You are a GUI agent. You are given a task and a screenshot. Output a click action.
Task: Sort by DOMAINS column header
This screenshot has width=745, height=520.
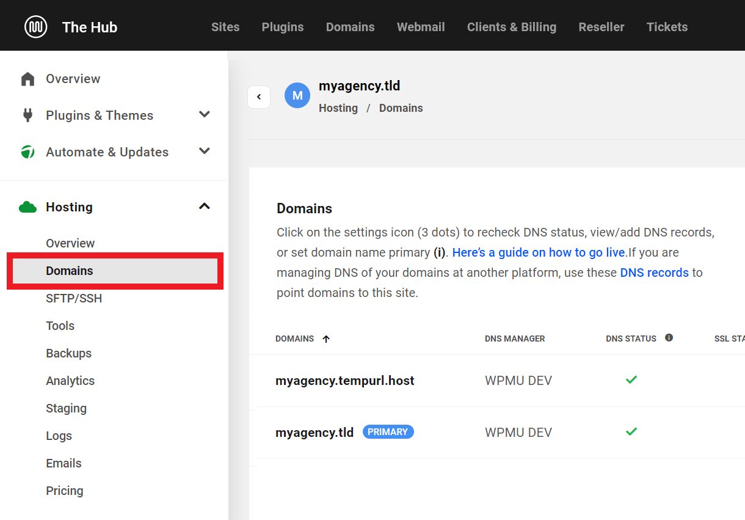(x=294, y=339)
